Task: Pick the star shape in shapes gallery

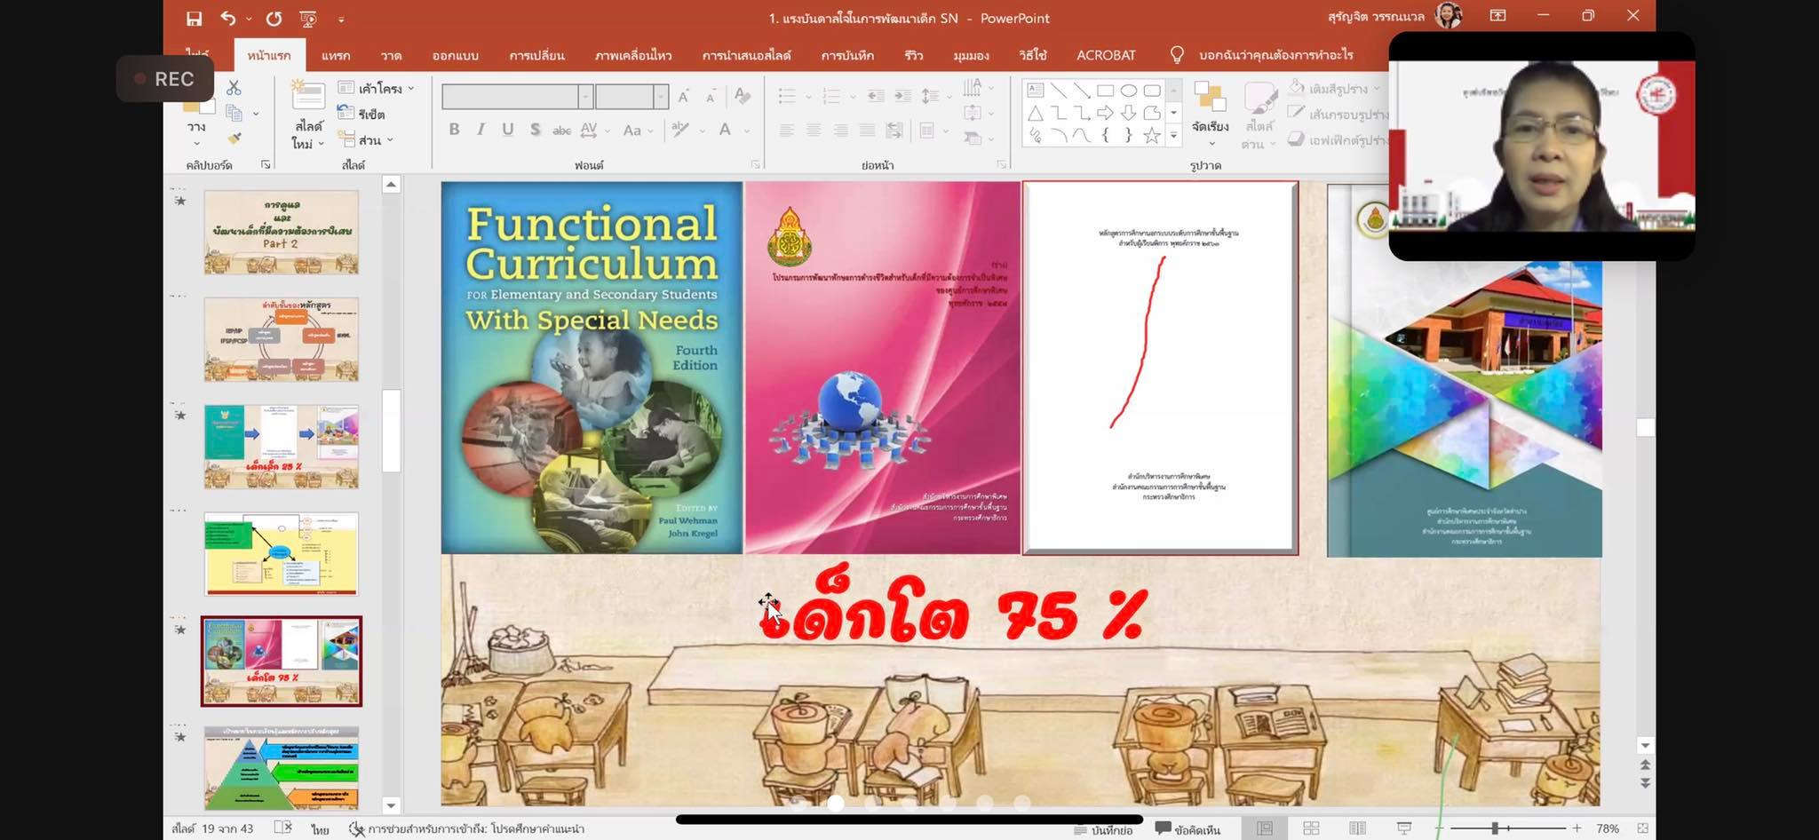Action: [1152, 136]
